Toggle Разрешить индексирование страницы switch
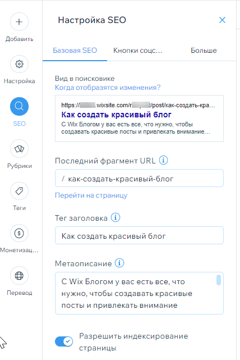This screenshot has height=360, width=240. pyautogui.click(x=64, y=341)
